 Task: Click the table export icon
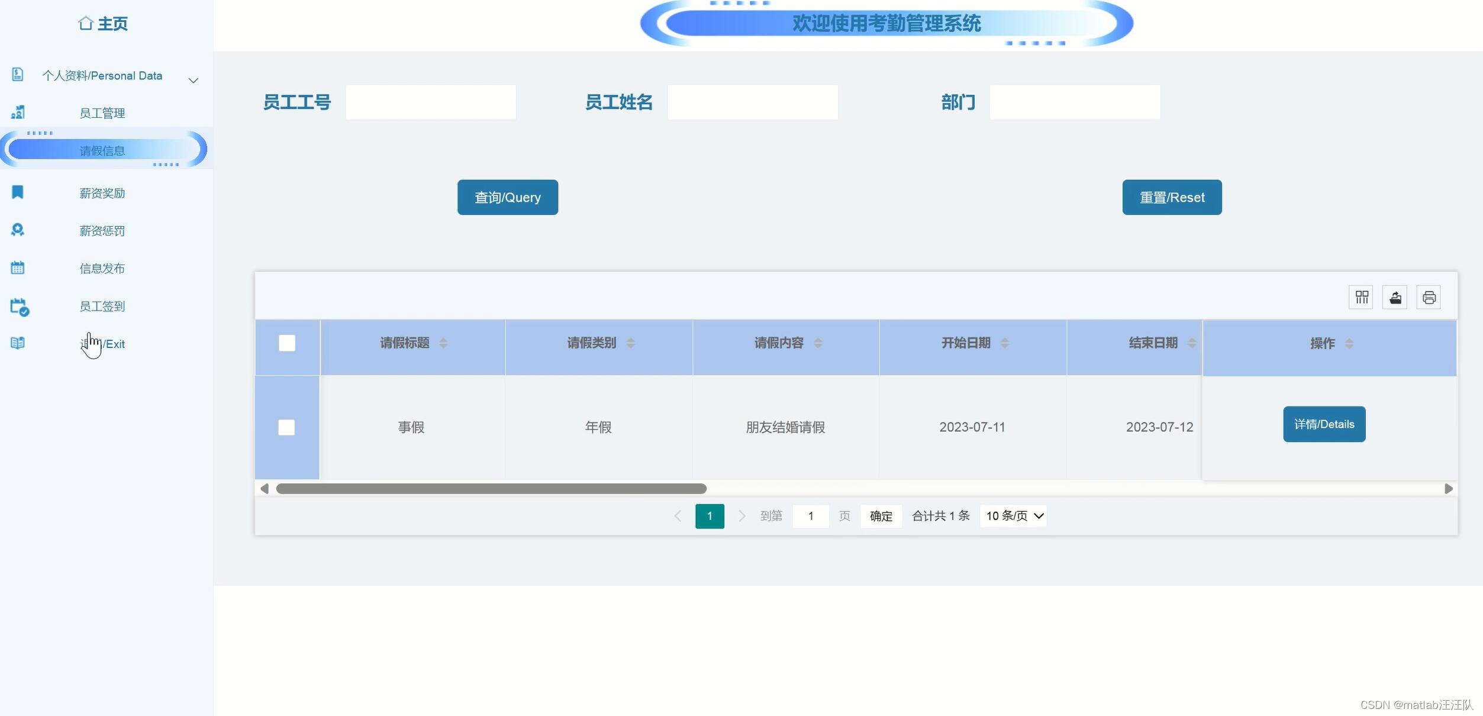point(1395,297)
